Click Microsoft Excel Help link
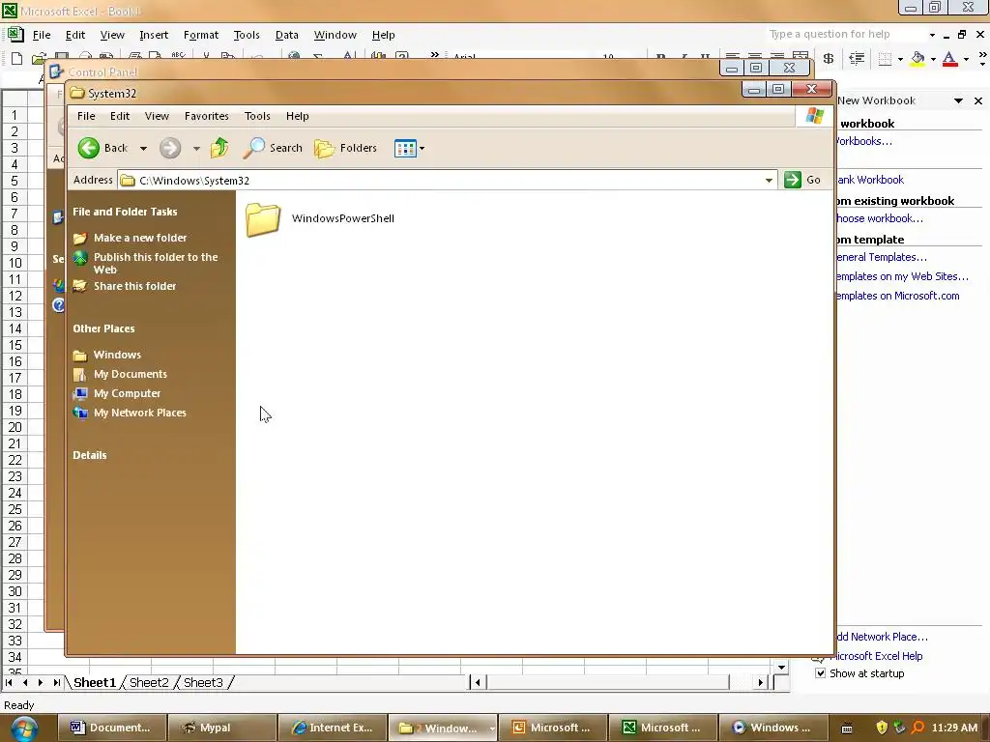The width and height of the screenshot is (990, 742). point(876,656)
